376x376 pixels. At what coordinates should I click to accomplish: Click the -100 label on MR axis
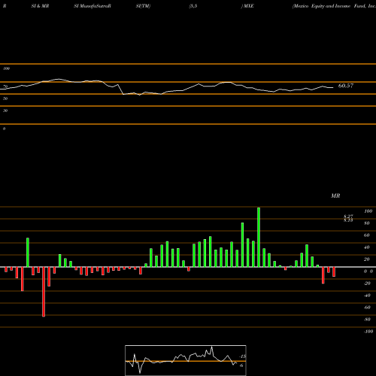click(x=368, y=332)
